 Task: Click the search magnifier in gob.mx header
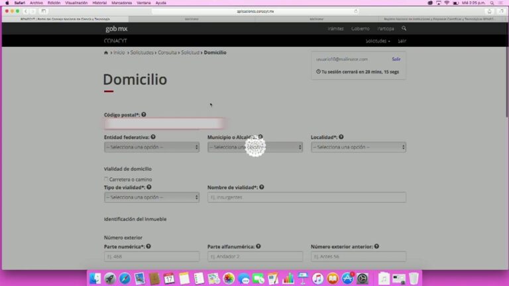click(x=404, y=28)
